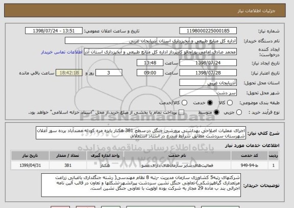
Task: Click the validity date field 1398/07/28
Action: (208, 73)
